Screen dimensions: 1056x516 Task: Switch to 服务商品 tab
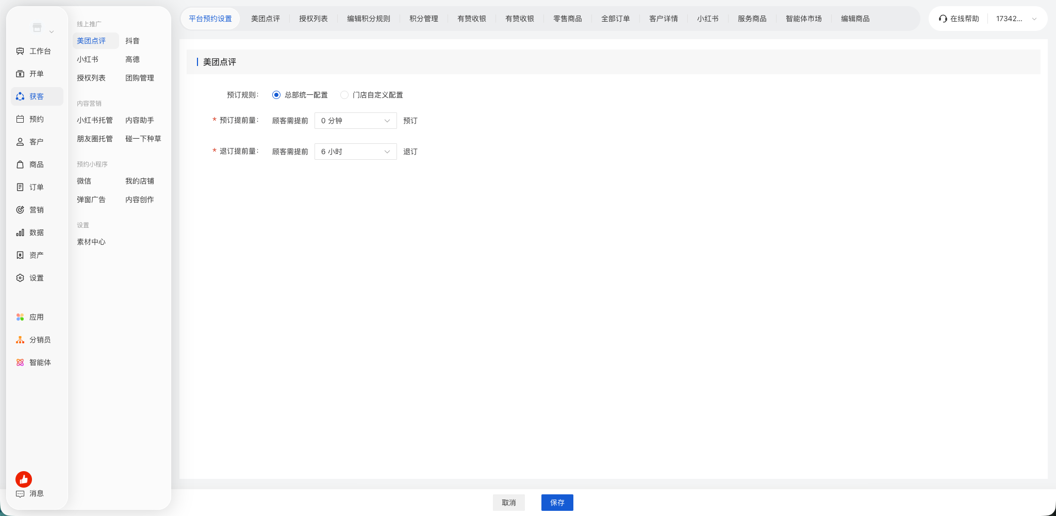(752, 19)
